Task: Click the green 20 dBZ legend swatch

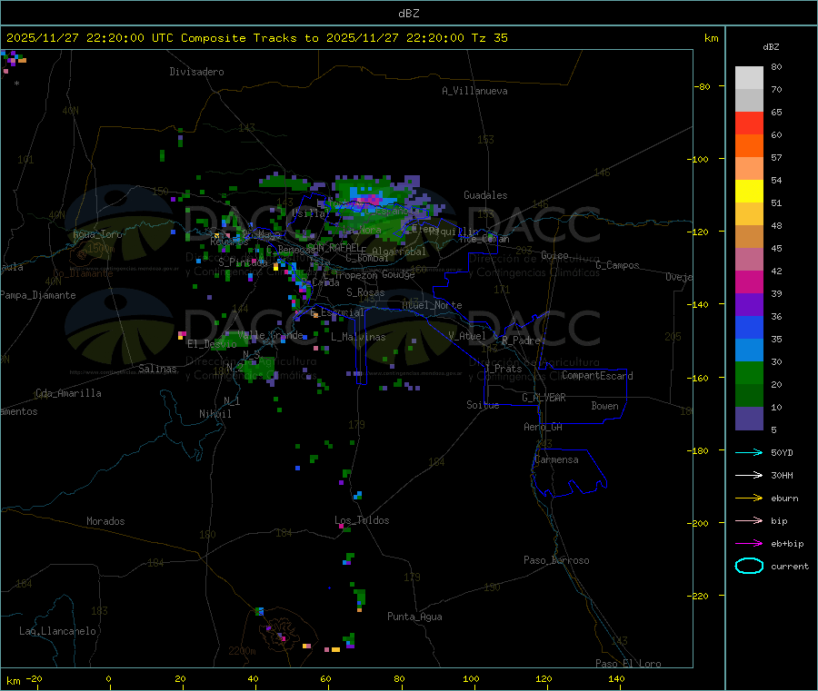Action: tap(749, 372)
